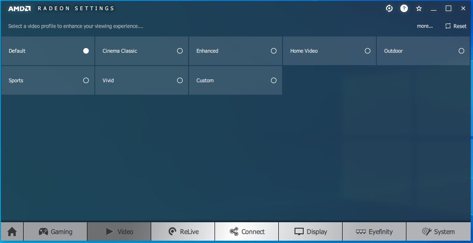Screen dimensions: 473x243
Task: Open the System tab
Action: (x=438, y=231)
